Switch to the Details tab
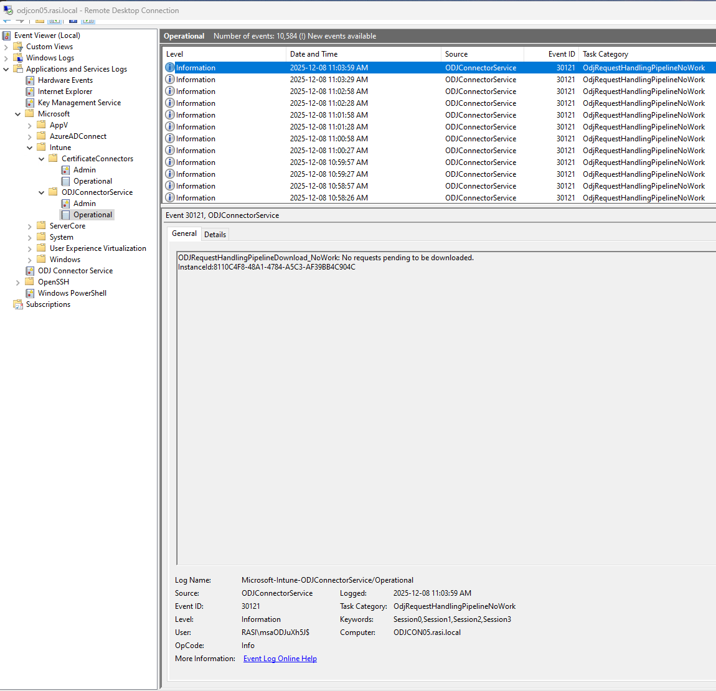716x691 pixels. point(215,234)
